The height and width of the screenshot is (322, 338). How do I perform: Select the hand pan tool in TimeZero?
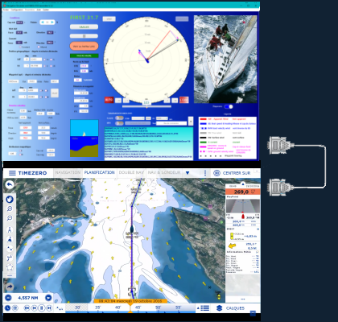tap(10, 200)
